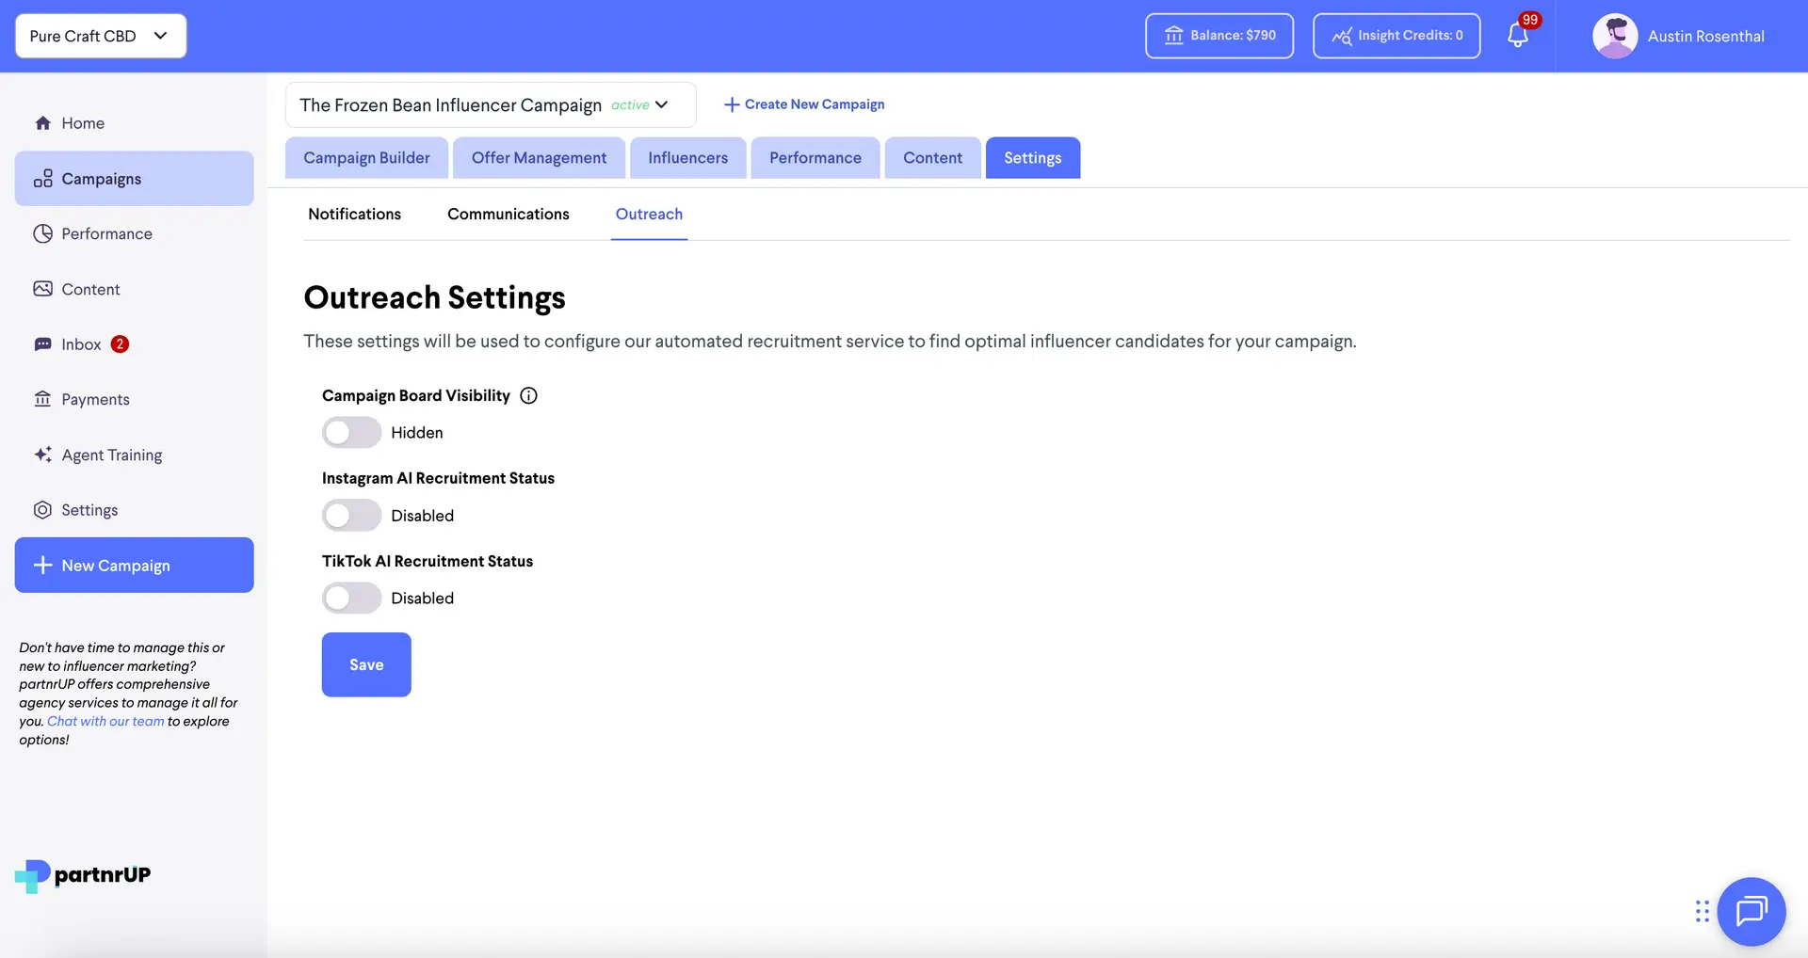Click the info icon beside Campaign Board Visibility
Viewport: 1808px width, 958px height.
pyautogui.click(x=529, y=395)
